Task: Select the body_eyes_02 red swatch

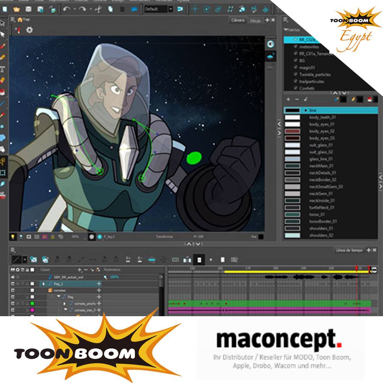Action: (292, 131)
